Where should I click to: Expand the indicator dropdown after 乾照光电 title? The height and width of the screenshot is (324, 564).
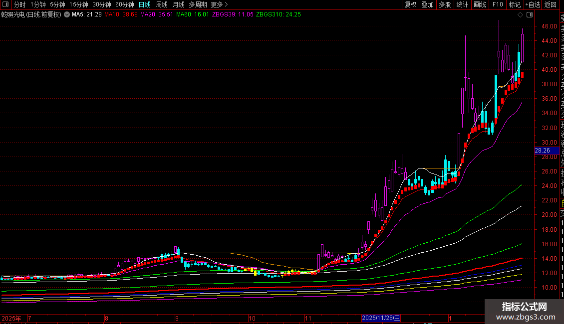pyautogui.click(x=67, y=14)
